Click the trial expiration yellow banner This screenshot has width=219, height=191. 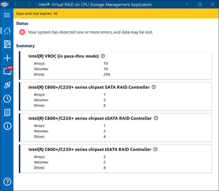116,14
